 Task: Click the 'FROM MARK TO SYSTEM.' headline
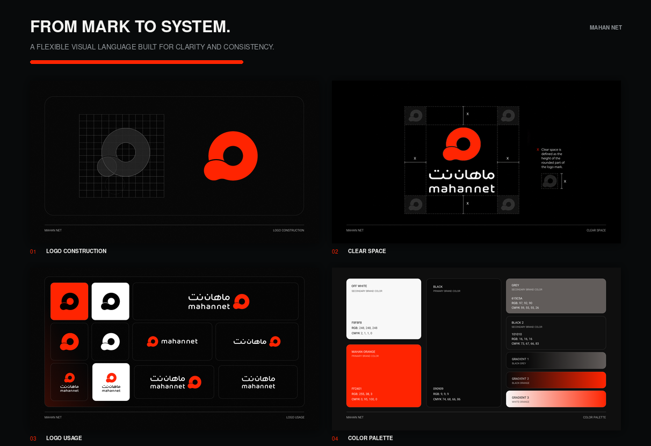[x=131, y=27]
